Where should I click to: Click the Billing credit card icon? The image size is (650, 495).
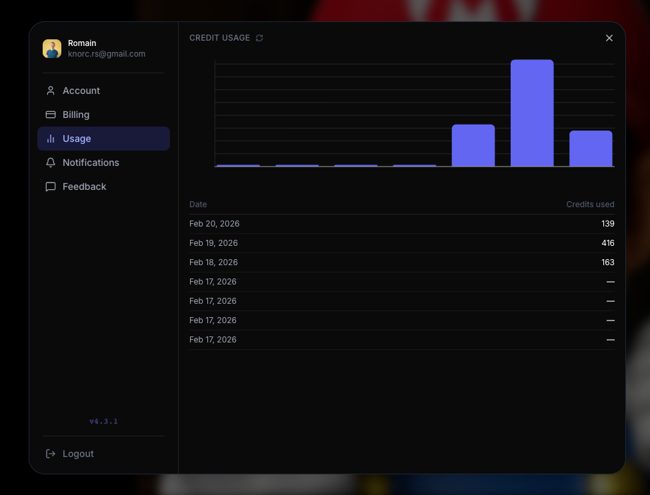coord(51,115)
